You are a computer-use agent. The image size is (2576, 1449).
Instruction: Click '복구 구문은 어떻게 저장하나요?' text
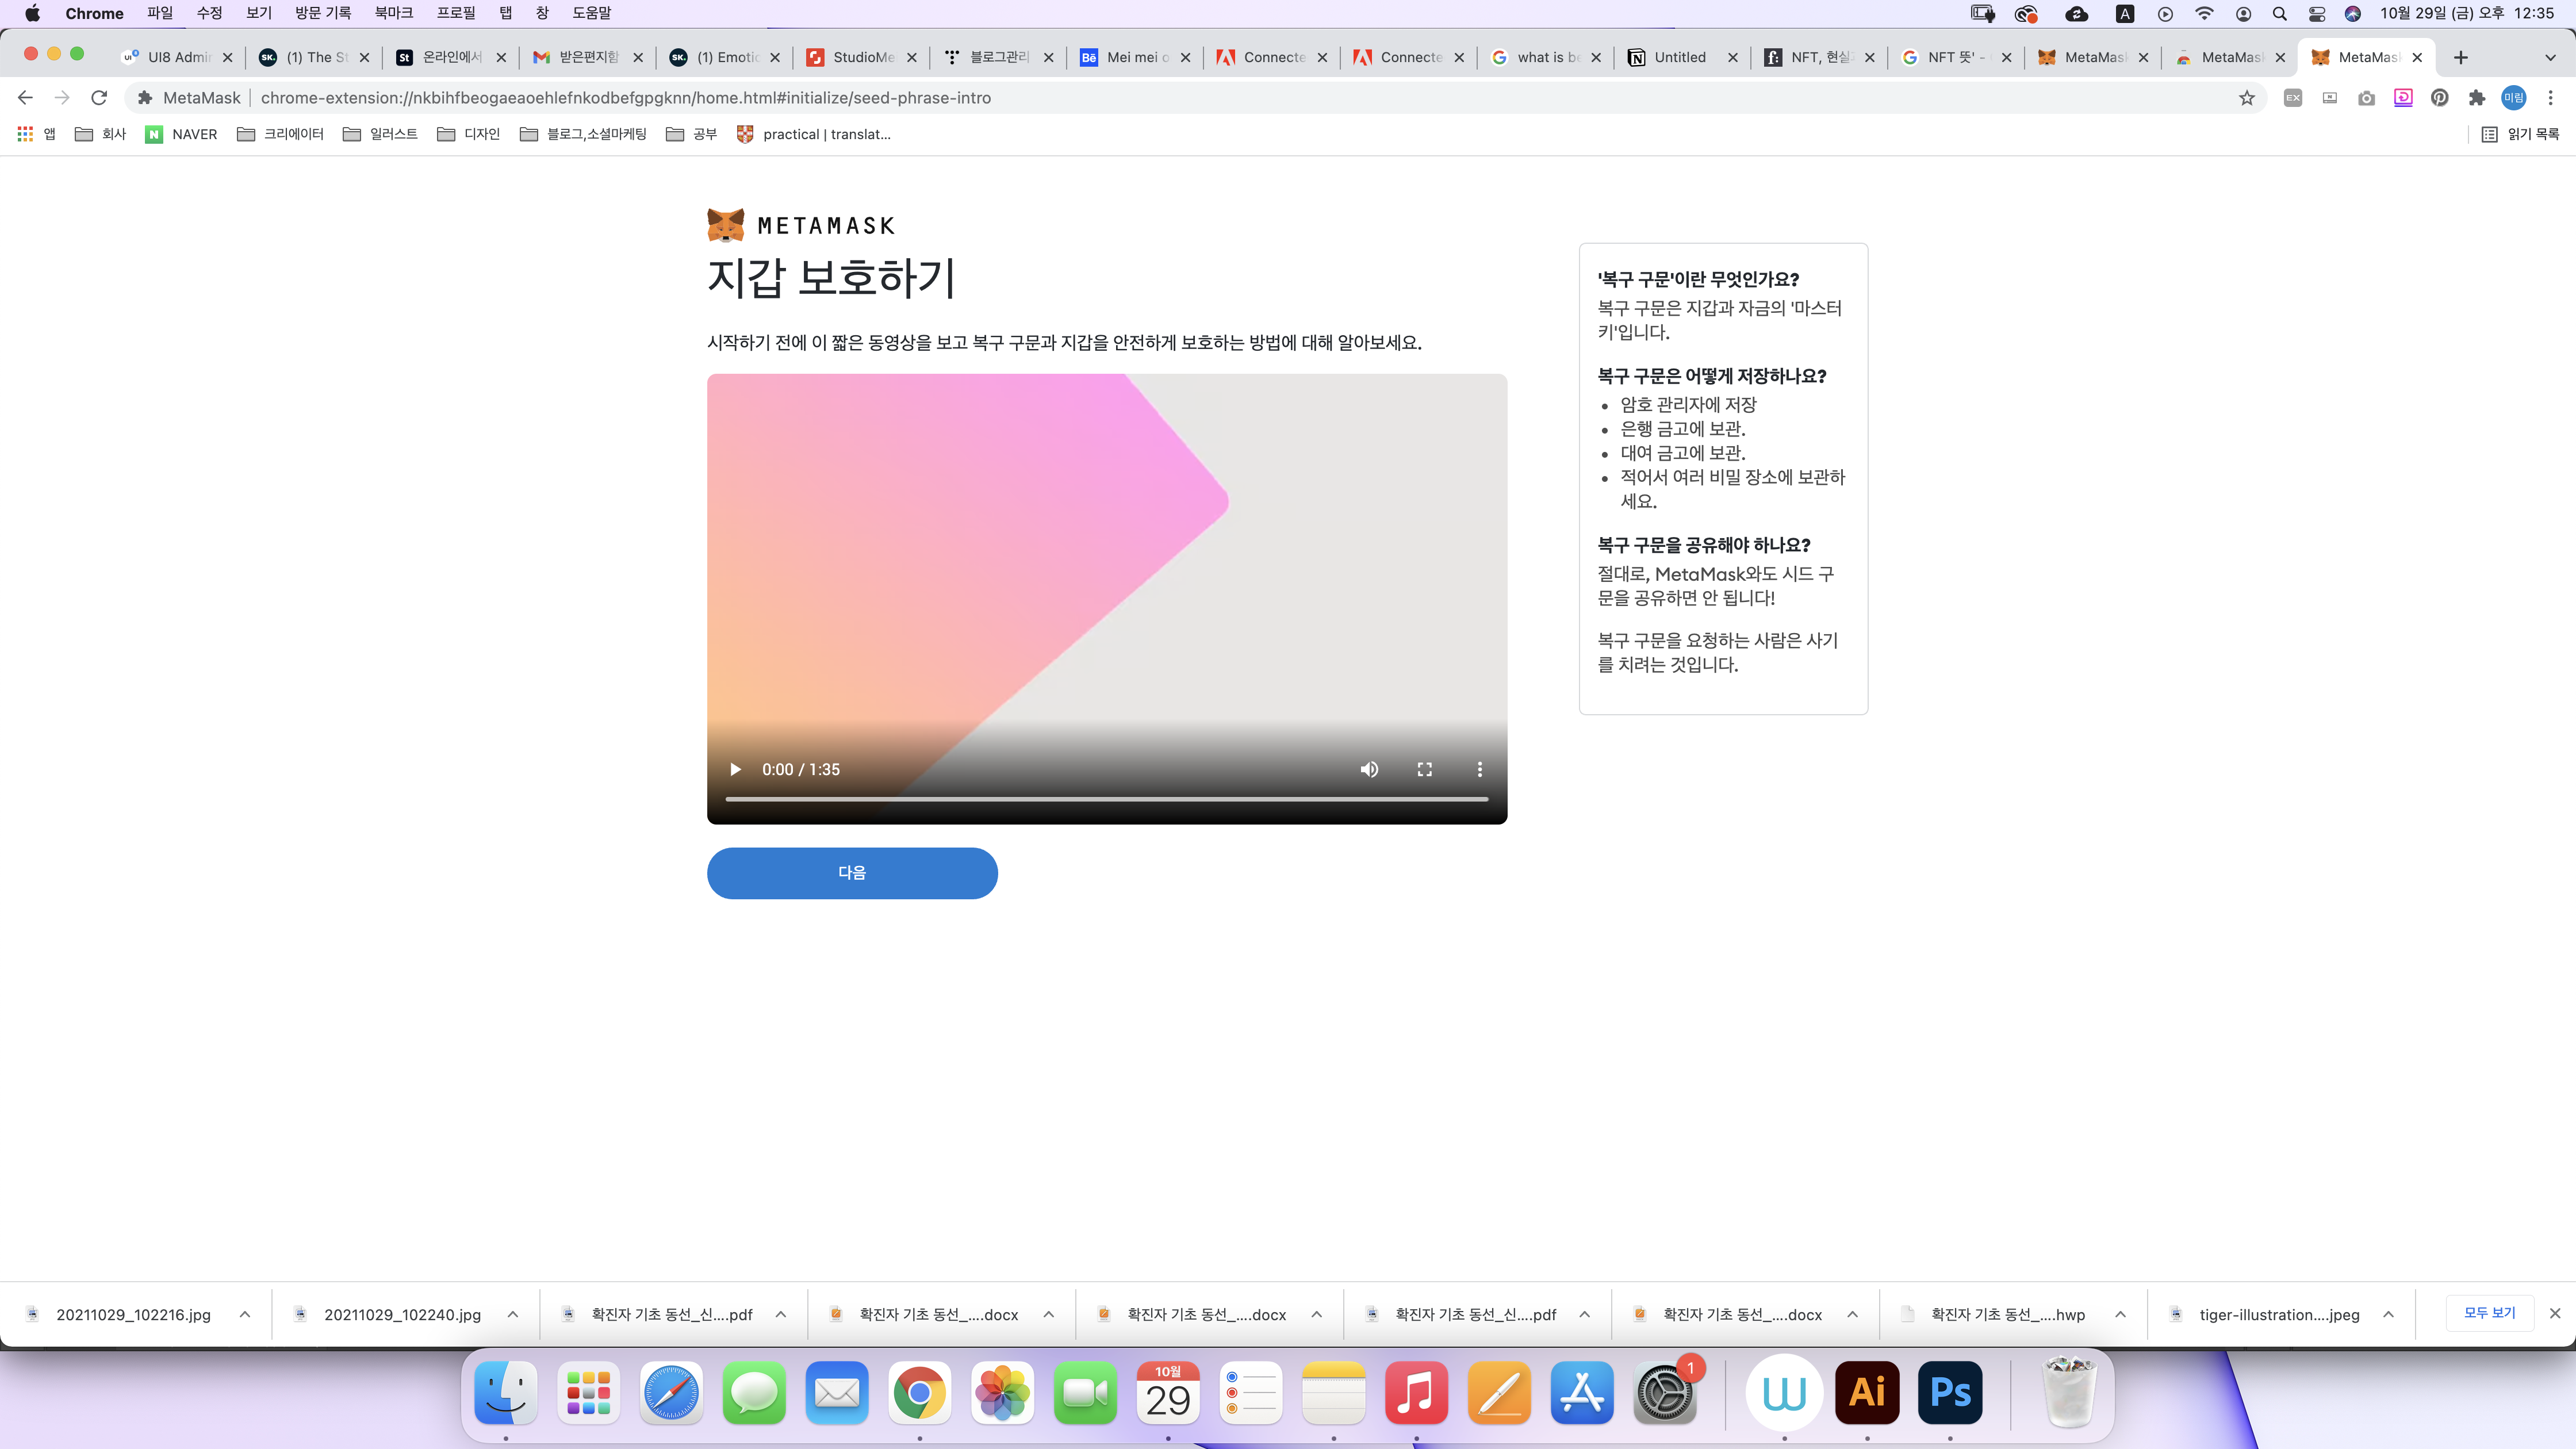click(x=1712, y=376)
